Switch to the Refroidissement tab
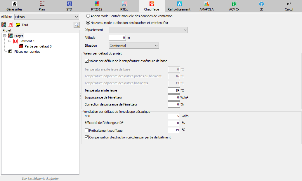Image resolution: width=302 pixels, height=181 pixels. pyautogui.click(x=179, y=6)
